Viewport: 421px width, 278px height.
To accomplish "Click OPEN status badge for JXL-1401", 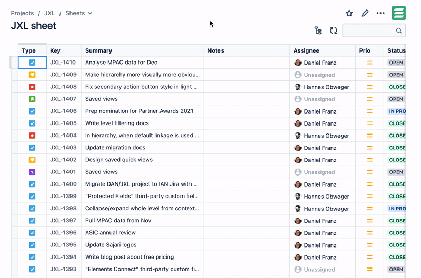I will (x=396, y=172).
